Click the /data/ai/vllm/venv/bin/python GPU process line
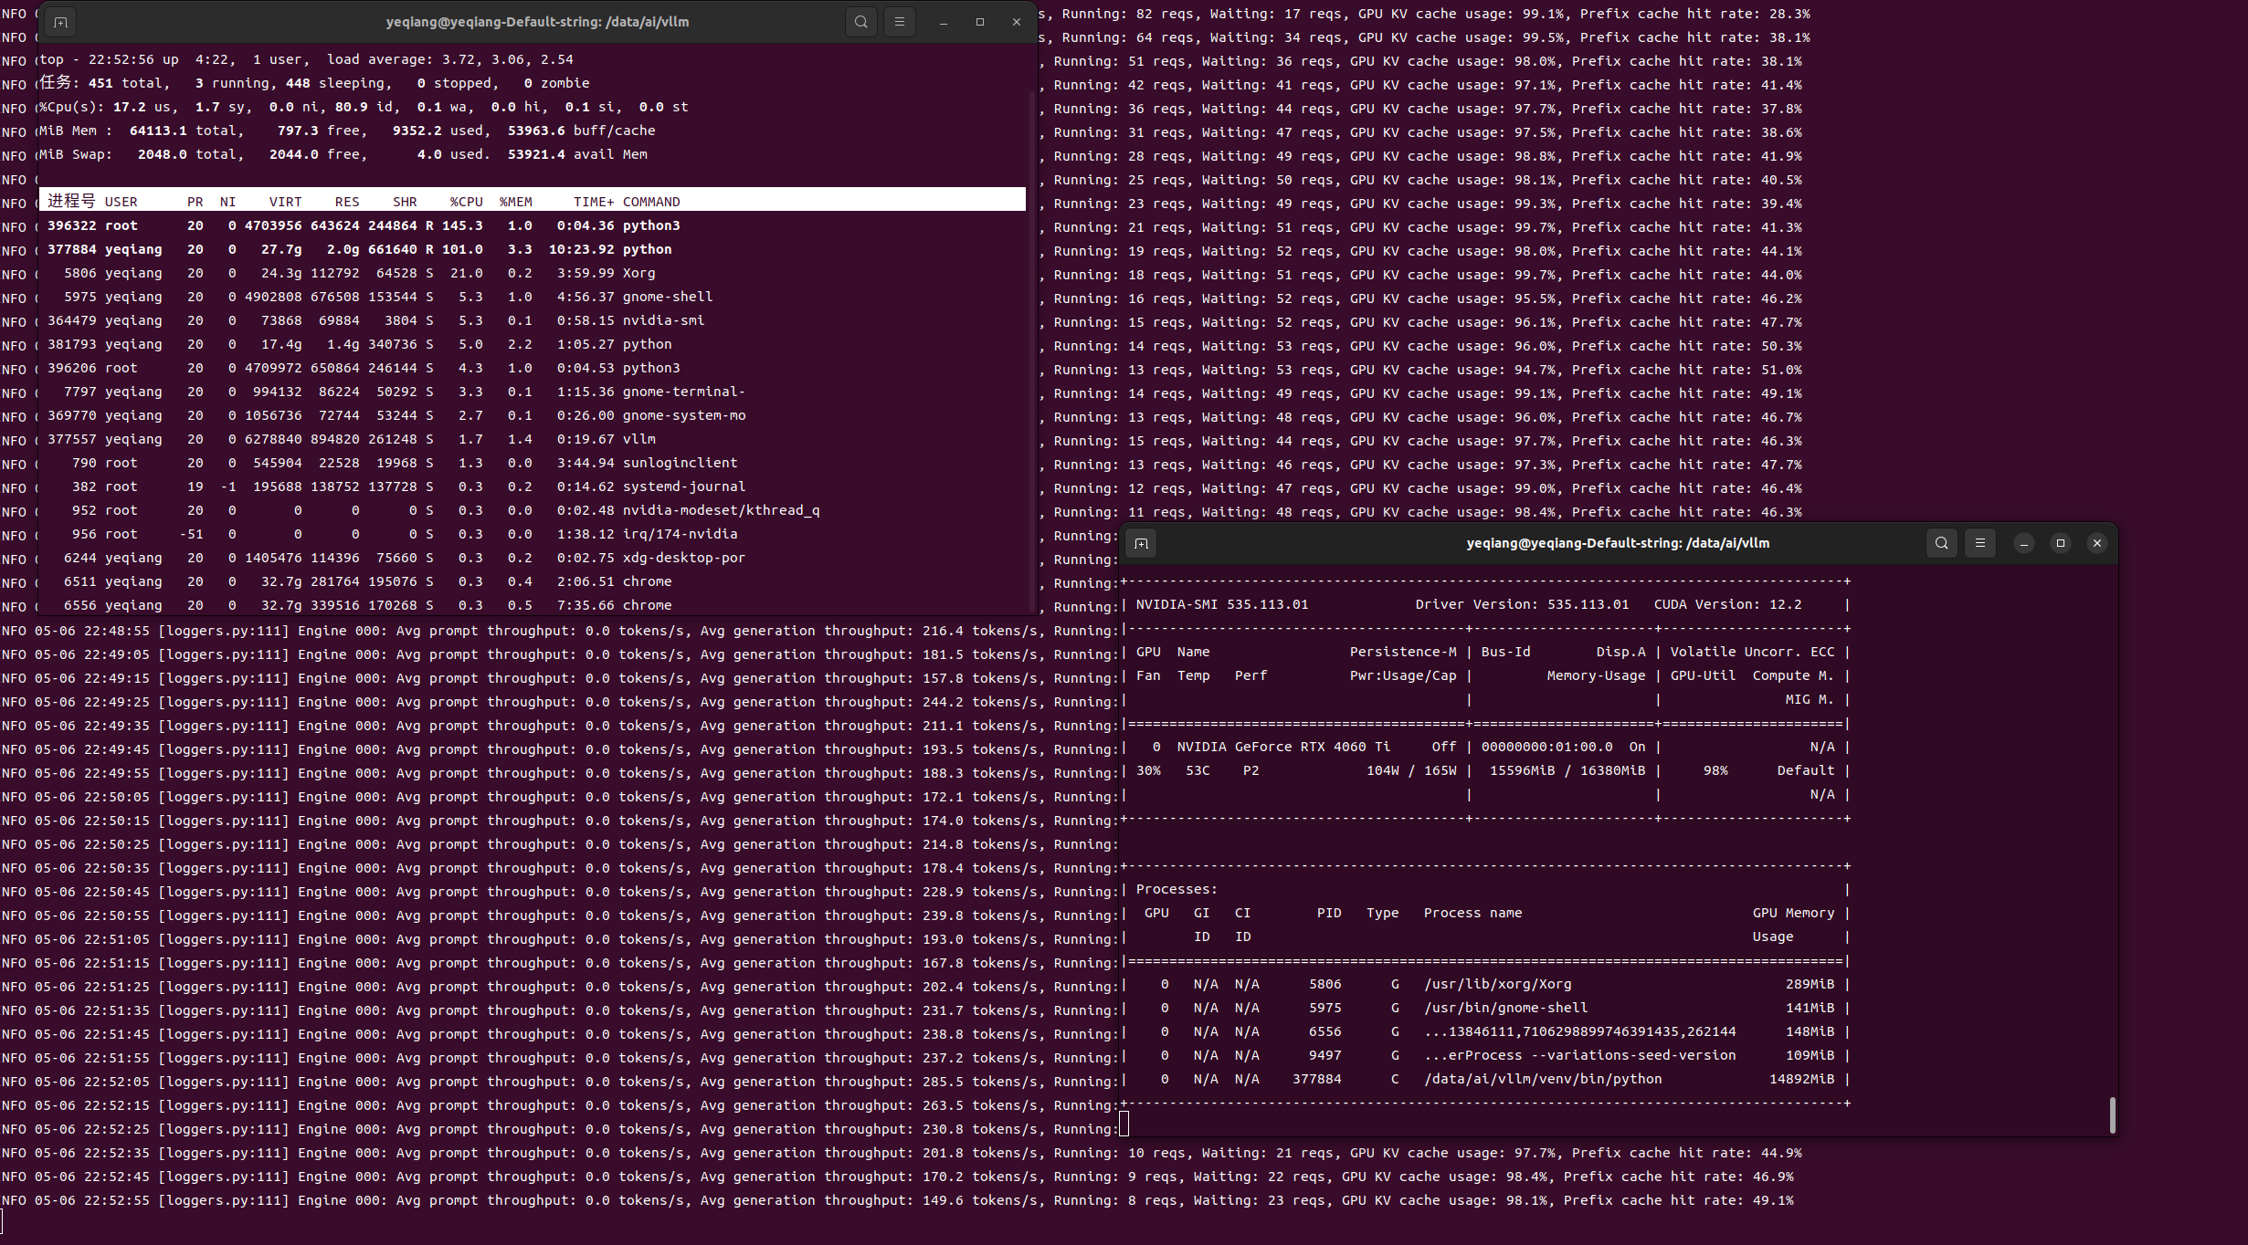Image resolution: width=2248 pixels, height=1245 pixels. [1542, 1079]
